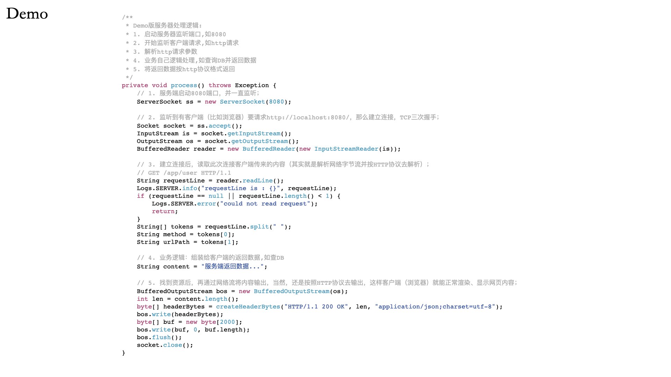Click the 'BufferedReader reader' declaration line
Image resolution: width=671 pixels, height=377 pixels.
[269, 149]
